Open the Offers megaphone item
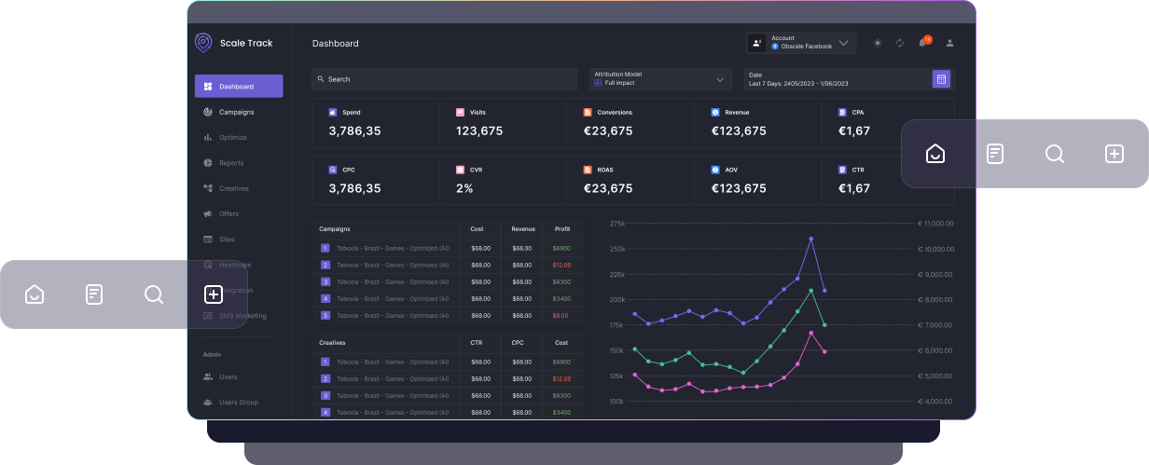1149x465 pixels. (x=228, y=214)
